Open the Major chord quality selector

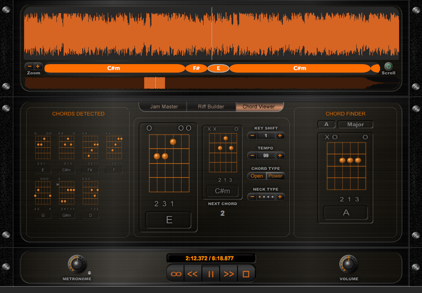pyautogui.click(x=355, y=124)
